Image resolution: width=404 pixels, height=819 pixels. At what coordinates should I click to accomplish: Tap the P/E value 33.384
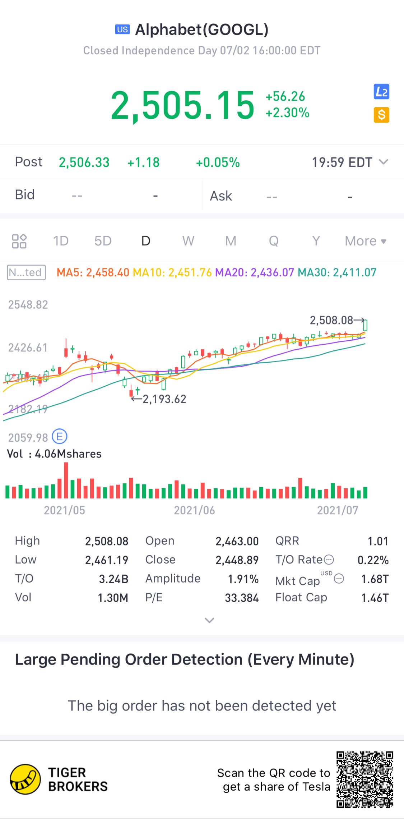pyautogui.click(x=242, y=598)
